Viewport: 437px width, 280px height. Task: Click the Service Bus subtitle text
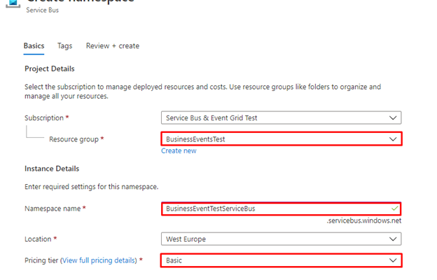pos(42,10)
